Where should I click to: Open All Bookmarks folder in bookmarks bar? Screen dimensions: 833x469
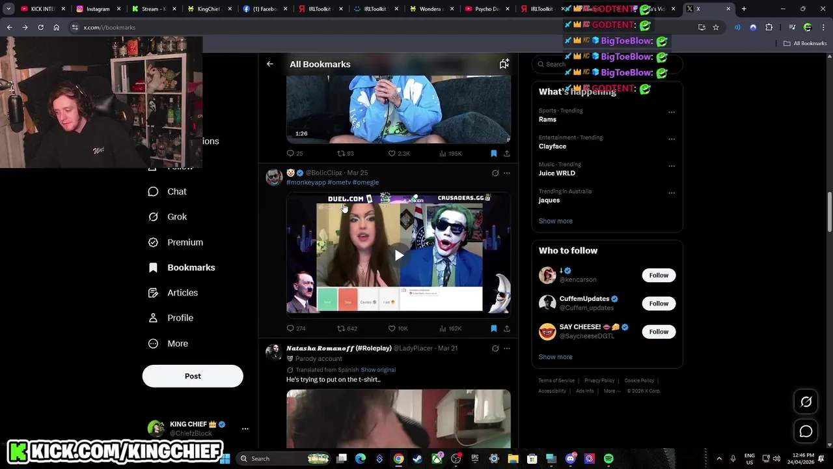805,44
